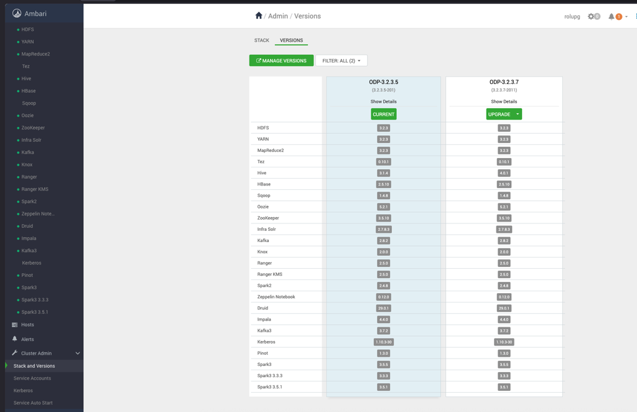The image size is (637, 412).
Task: Click the Infra Solr table row label
Action: 266,229
